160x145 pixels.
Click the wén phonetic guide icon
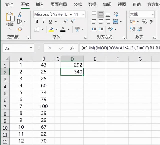pyautogui.click(x=77, y=29)
